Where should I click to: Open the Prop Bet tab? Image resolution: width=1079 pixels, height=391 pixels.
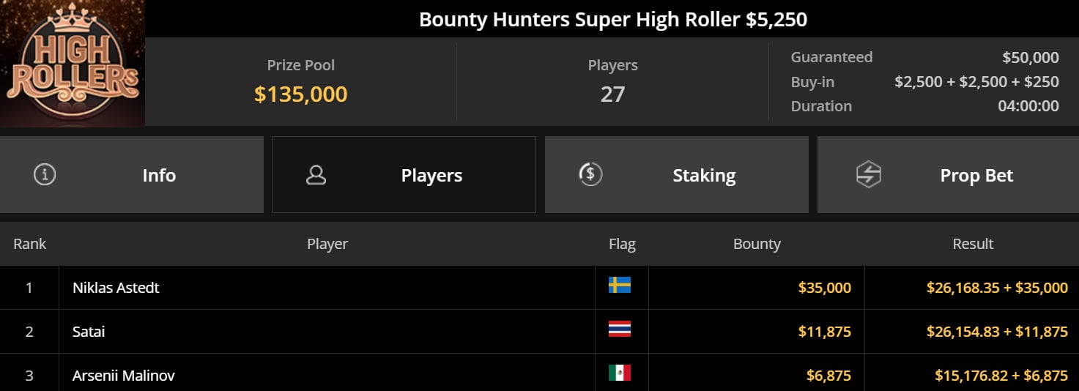click(976, 176)
